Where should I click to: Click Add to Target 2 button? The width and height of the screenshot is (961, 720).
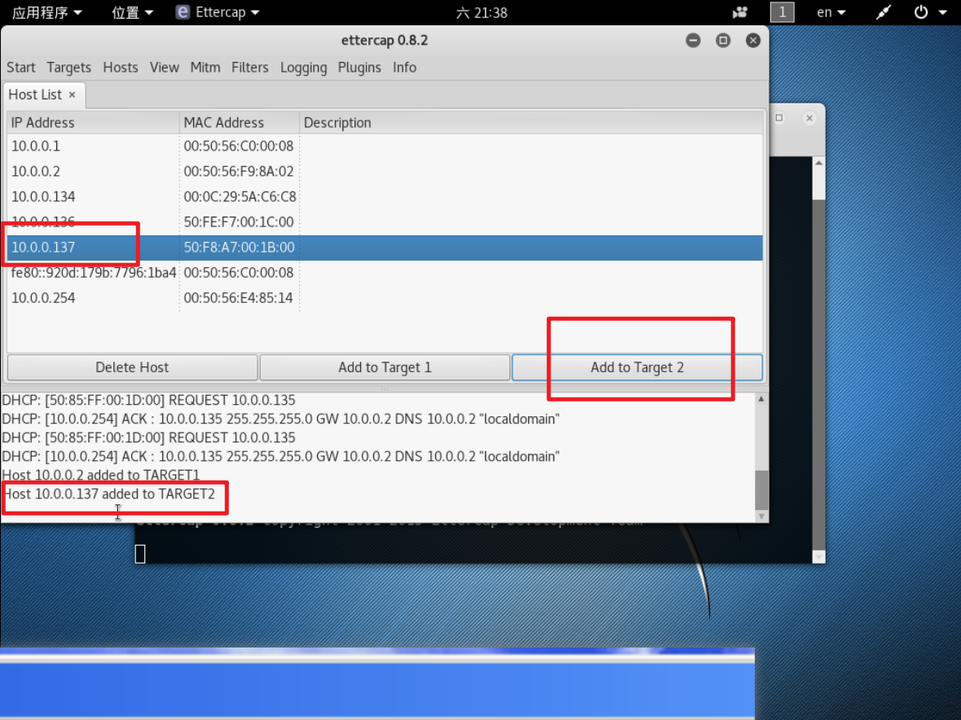point(637,367)
